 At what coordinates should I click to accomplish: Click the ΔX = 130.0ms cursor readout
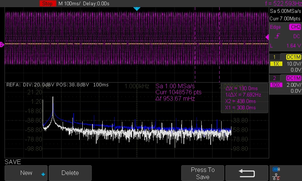pyautogui.click(x=242, y=89)
